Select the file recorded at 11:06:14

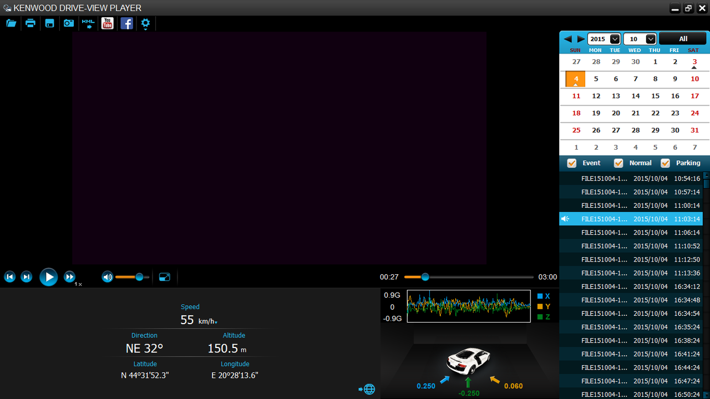pos(631,233)
